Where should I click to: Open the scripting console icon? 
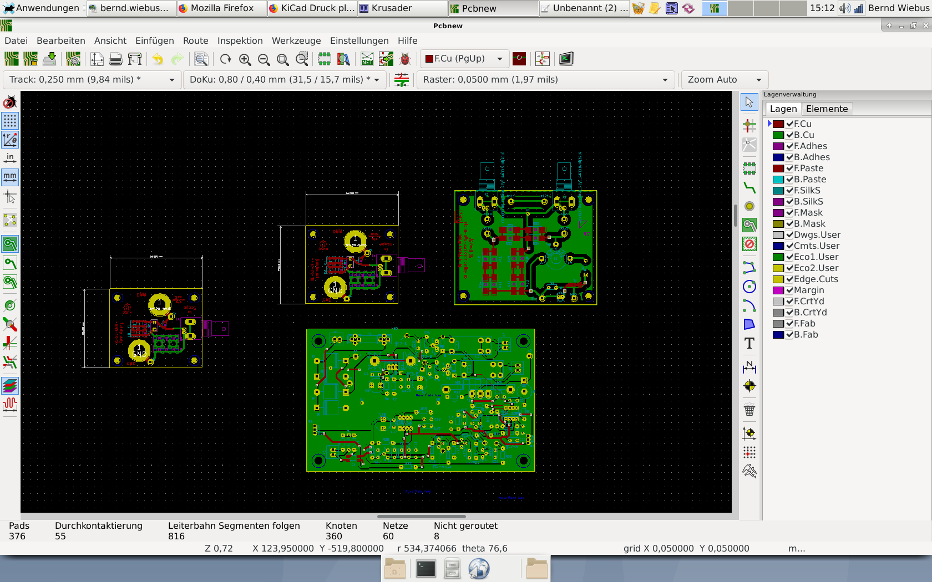pyautogui.click(x=566, y=59)
